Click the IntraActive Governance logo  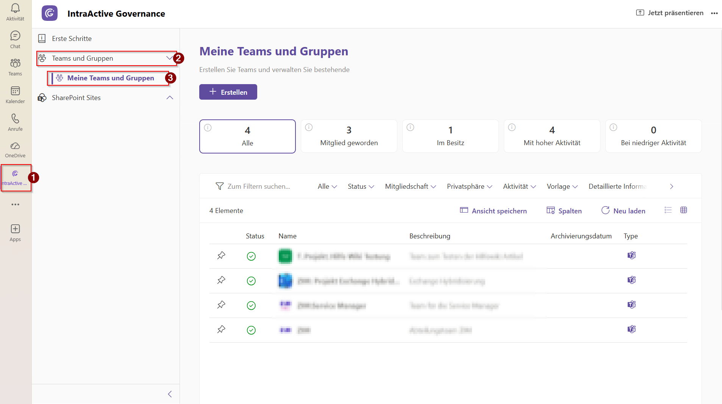[50, 13]
